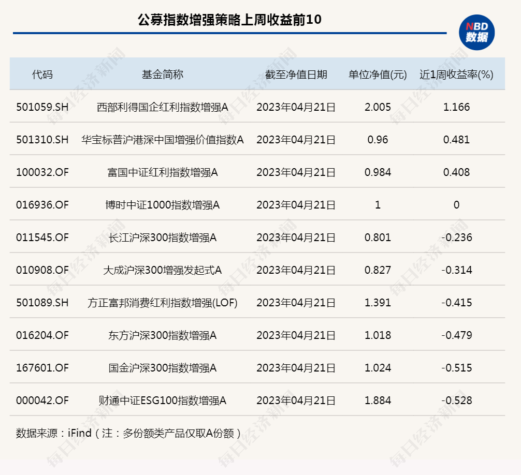Select fund code 167601.OF
This screenshot has width=521, height=475.
[42, 368]
